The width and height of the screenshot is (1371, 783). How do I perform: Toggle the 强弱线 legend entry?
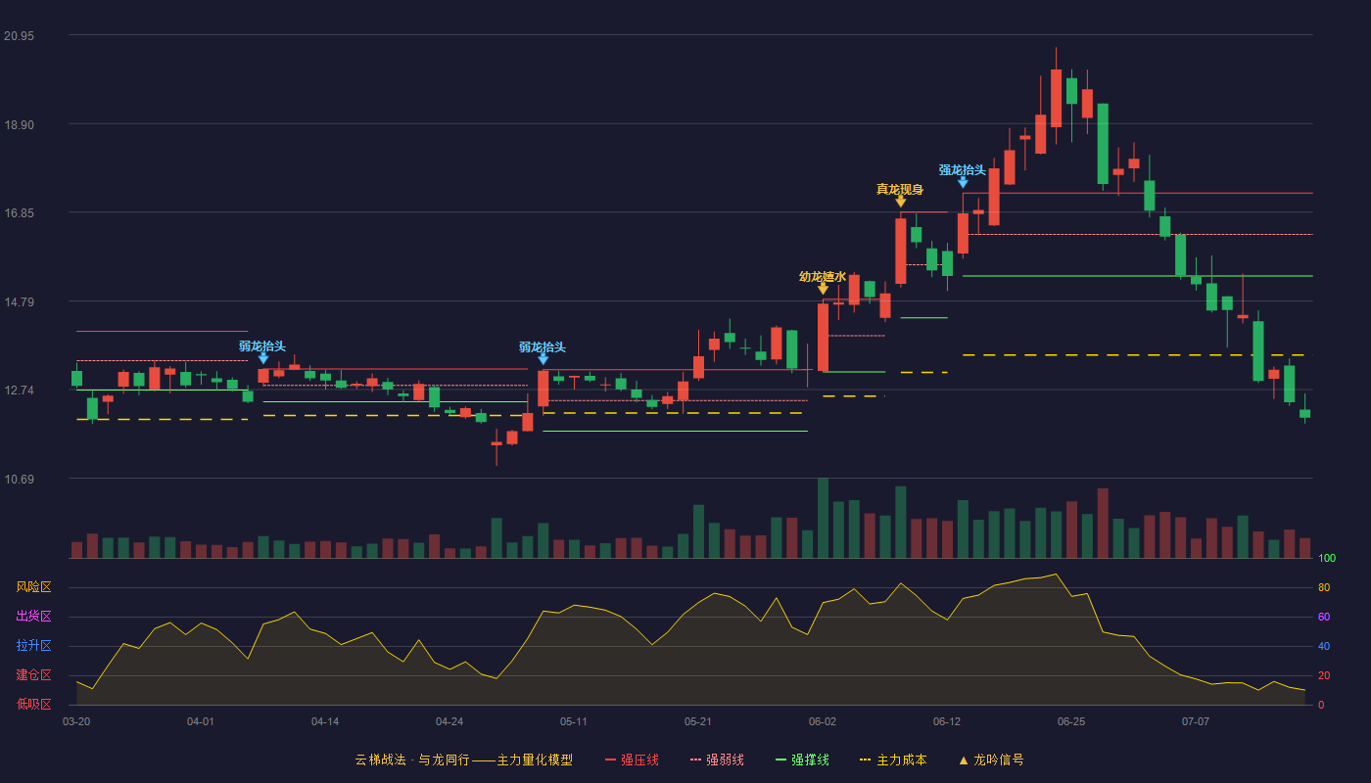coord(717,760)
